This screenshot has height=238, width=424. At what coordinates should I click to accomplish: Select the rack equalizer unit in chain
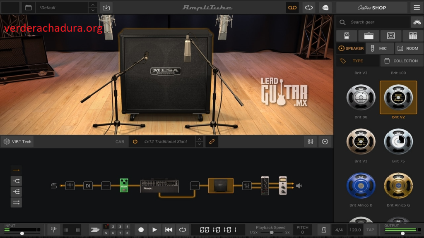[x=265, y=186]
